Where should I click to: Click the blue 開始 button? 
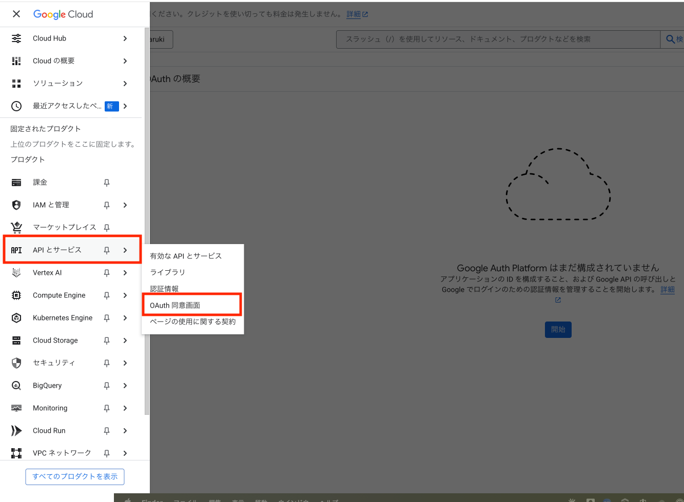click(x=558, y=329)
